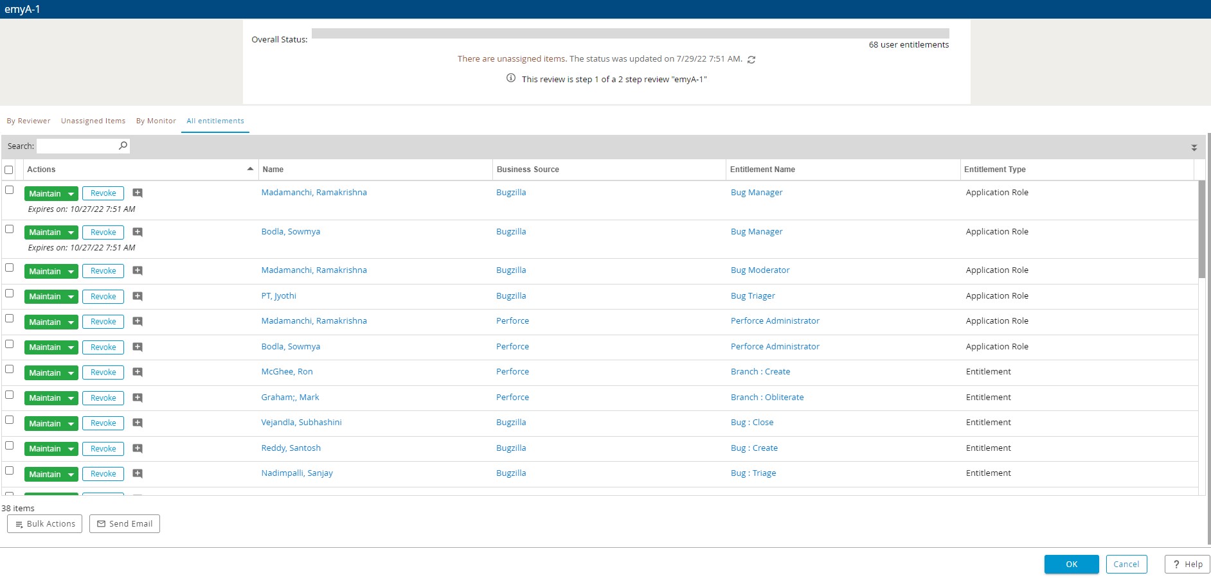Screen dimensions: 1211x578
Task: Open the Bug Manager entitlement link
Action: (x=756, y=192)
